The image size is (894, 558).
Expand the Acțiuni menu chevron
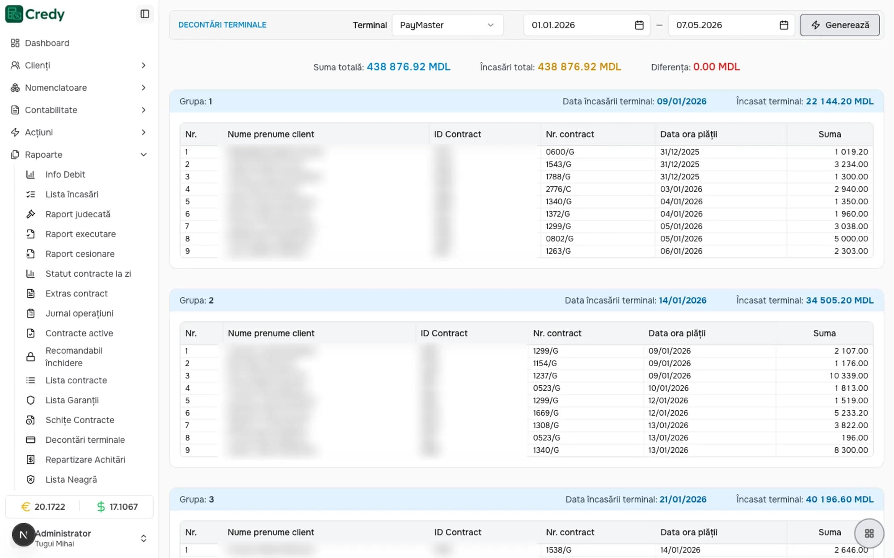(x=143, y=133)
